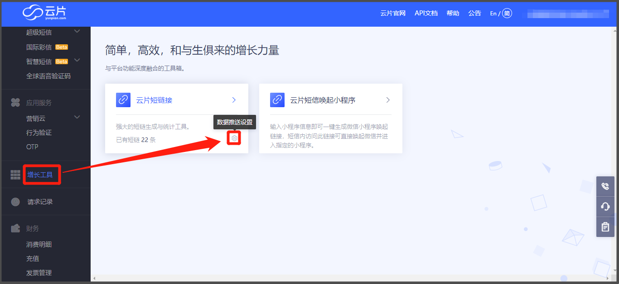Click the 请求记录 clock icon
This screenshot has height=284, width=619.
(15, 202)
